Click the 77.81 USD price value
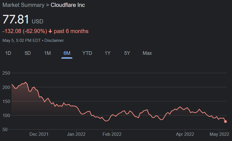Screen dimensions: 232x141 tap(23, 19)
